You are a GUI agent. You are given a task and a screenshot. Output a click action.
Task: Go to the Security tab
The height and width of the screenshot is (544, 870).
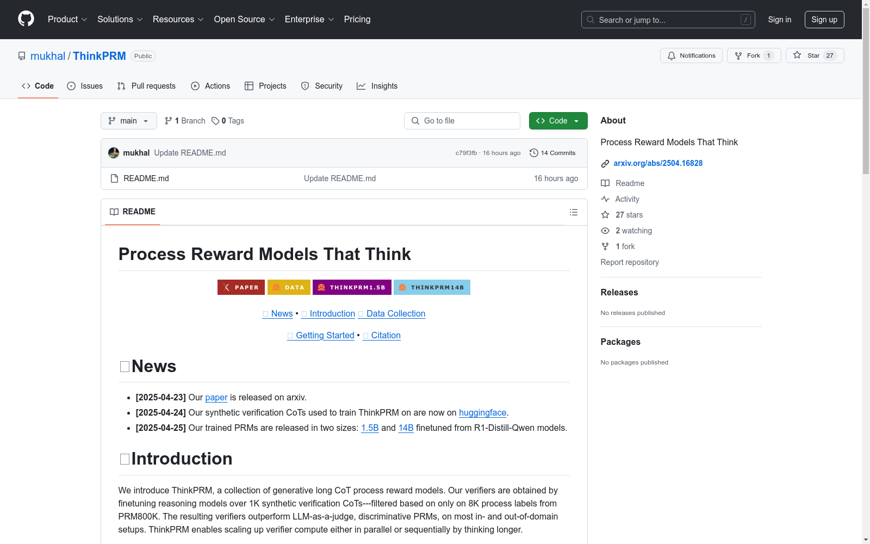click(x=322, y=86)
